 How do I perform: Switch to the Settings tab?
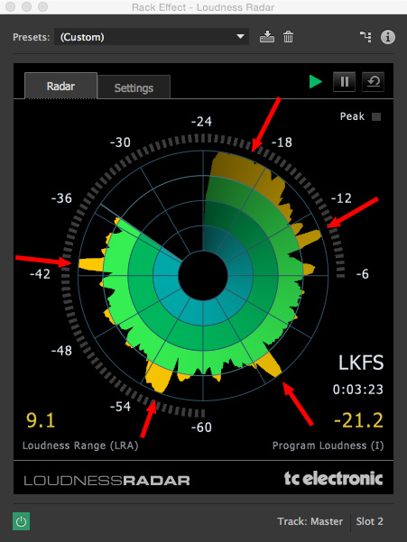click(134, 87)
